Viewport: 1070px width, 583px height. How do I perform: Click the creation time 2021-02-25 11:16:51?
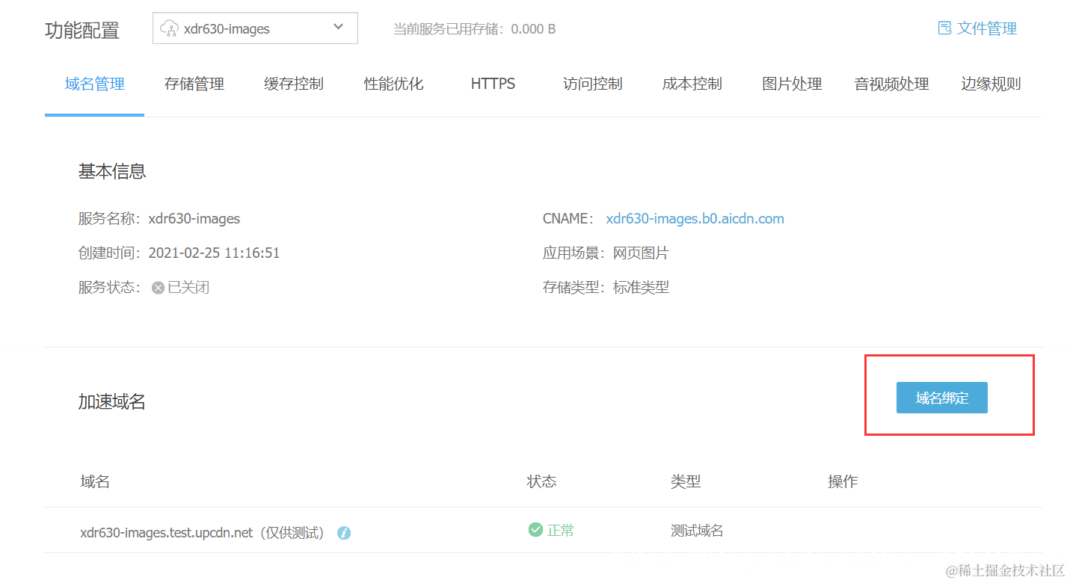(x=214, y=253)
